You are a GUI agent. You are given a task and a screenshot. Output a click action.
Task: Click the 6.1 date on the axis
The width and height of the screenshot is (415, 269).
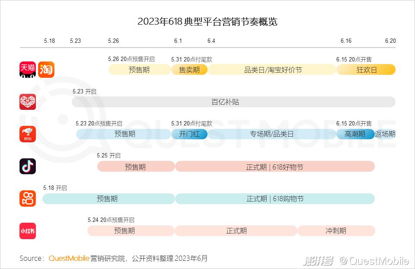(x=178, y=41)
